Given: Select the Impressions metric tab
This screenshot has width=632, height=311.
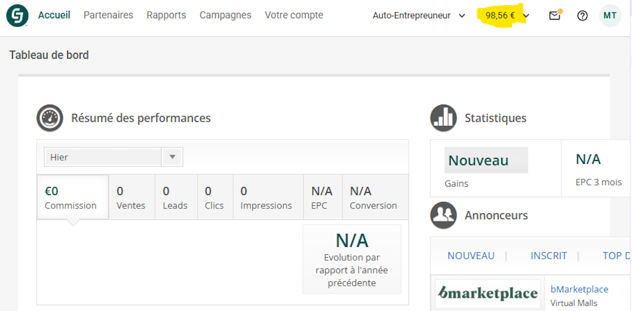Looking at the screenshot, I should [268, 197].
